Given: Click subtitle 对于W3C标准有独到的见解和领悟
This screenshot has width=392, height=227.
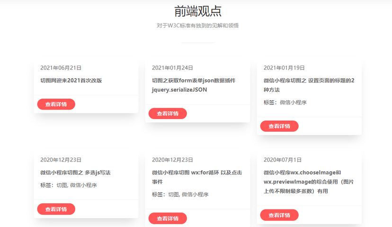Looking at the screenshot, I should [x=198, y=25].
